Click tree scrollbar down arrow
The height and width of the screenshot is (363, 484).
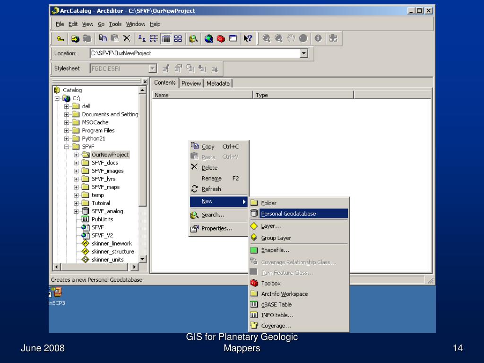pos(142,259)
